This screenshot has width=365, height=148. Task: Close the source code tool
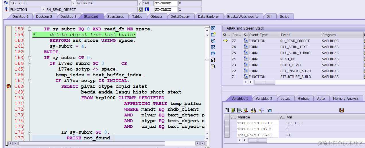point(213,28)
